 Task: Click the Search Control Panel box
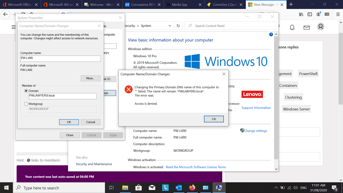tap(231, 26)
